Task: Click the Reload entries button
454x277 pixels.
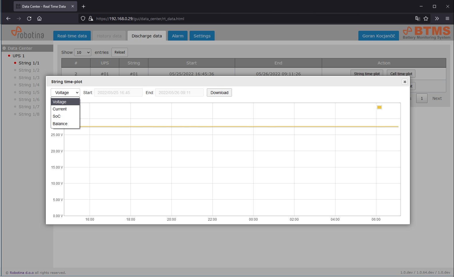Action: [120, 52]
